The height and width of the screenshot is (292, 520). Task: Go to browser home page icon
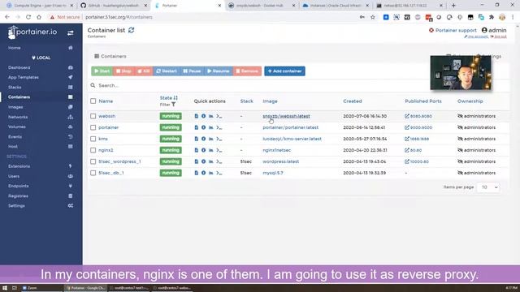pos(39,17)
